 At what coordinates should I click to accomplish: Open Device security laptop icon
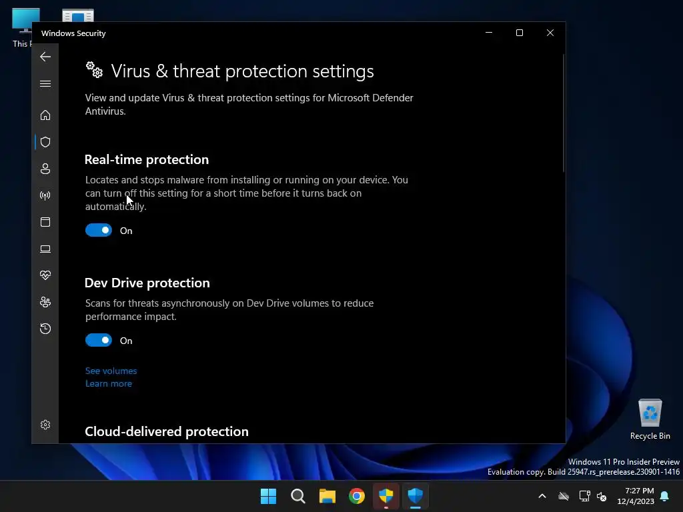[x=45, y=249]
